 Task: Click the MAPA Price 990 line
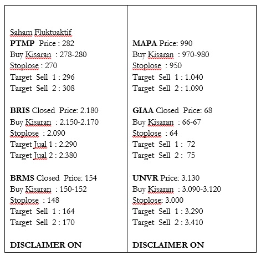[x=162, y=43]
